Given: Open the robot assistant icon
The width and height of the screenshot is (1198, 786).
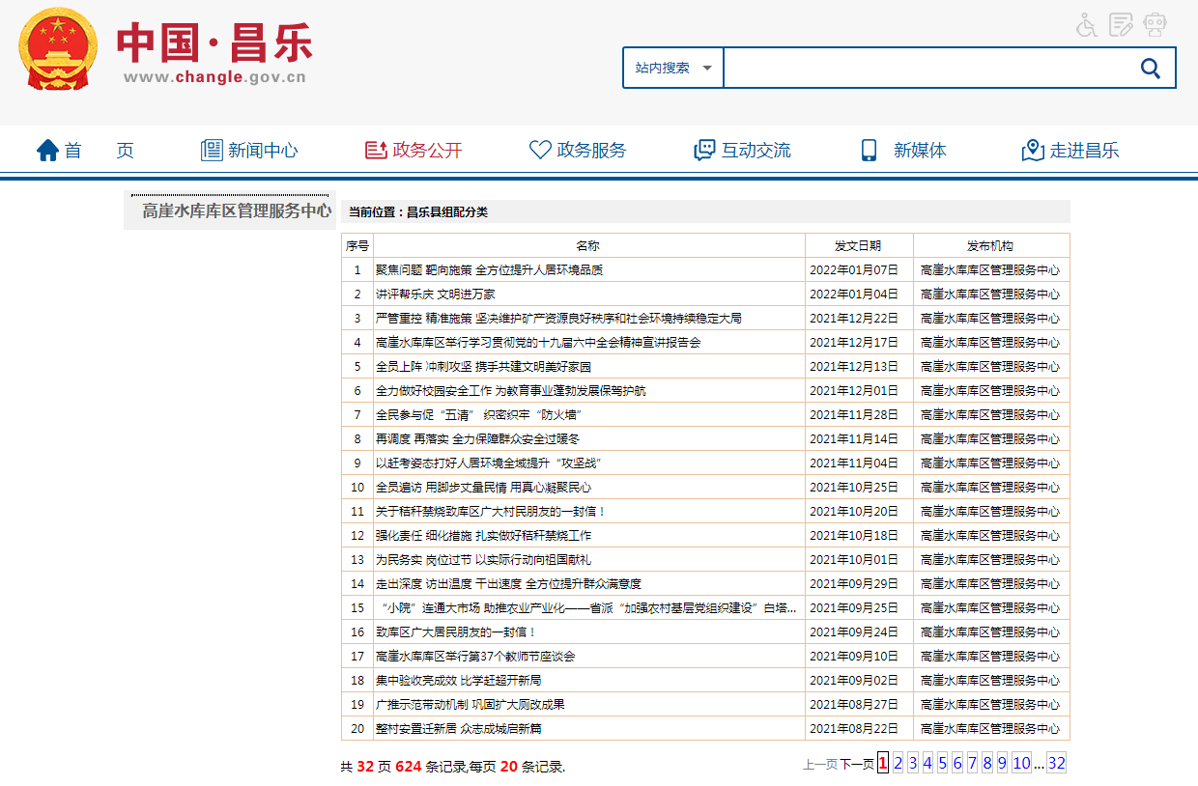Looking at the screenshot, I should (1155, 24).
